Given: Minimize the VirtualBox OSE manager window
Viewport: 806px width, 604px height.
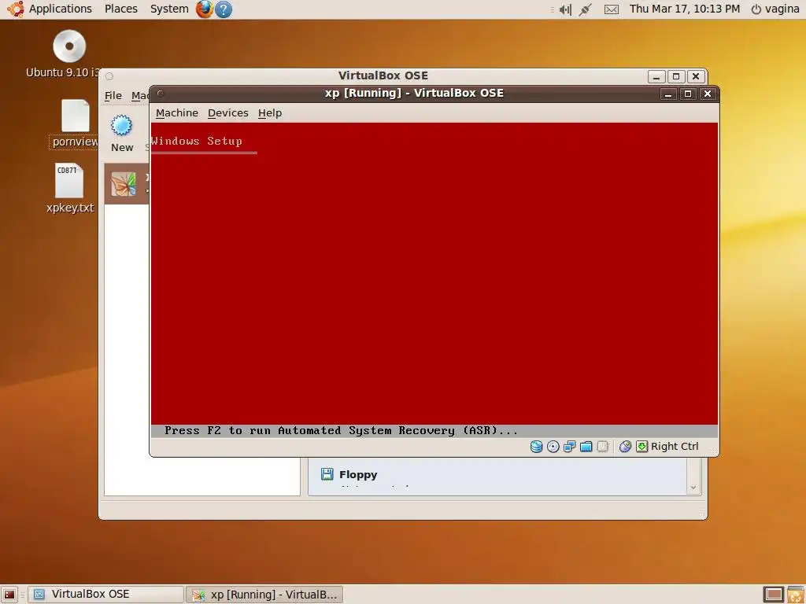Looking at the screenshot, I should coord(656,76).
